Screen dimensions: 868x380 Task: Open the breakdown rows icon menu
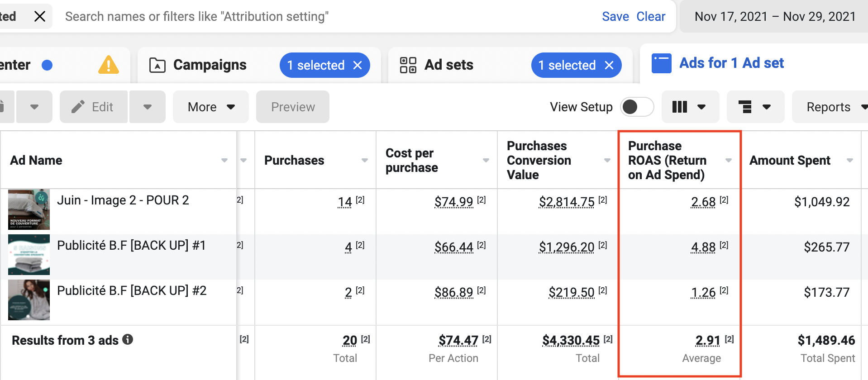tap(755, 107)
